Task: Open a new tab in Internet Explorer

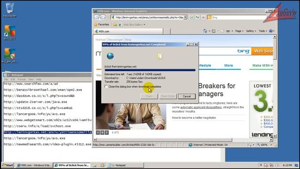Action: pos(167,31)
